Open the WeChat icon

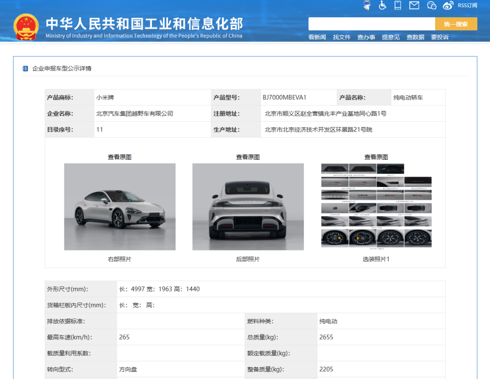(431, 5)
